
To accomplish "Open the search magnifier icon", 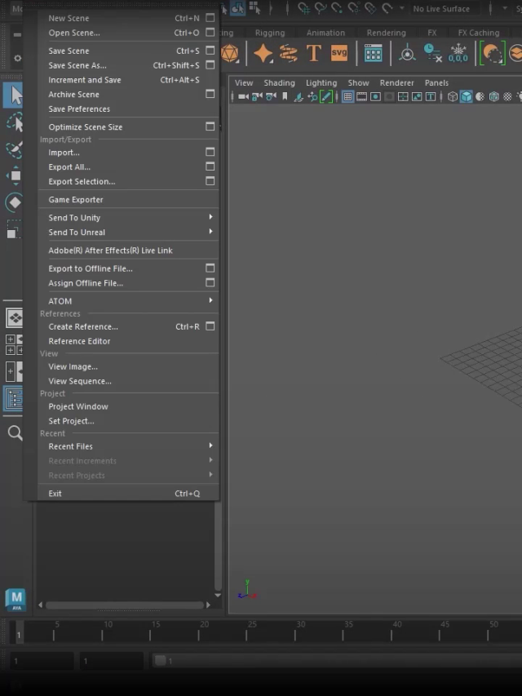I will coord(15,432).
